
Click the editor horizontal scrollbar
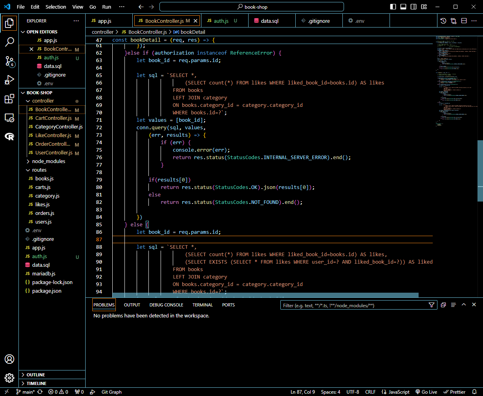(x=265, y=295)
